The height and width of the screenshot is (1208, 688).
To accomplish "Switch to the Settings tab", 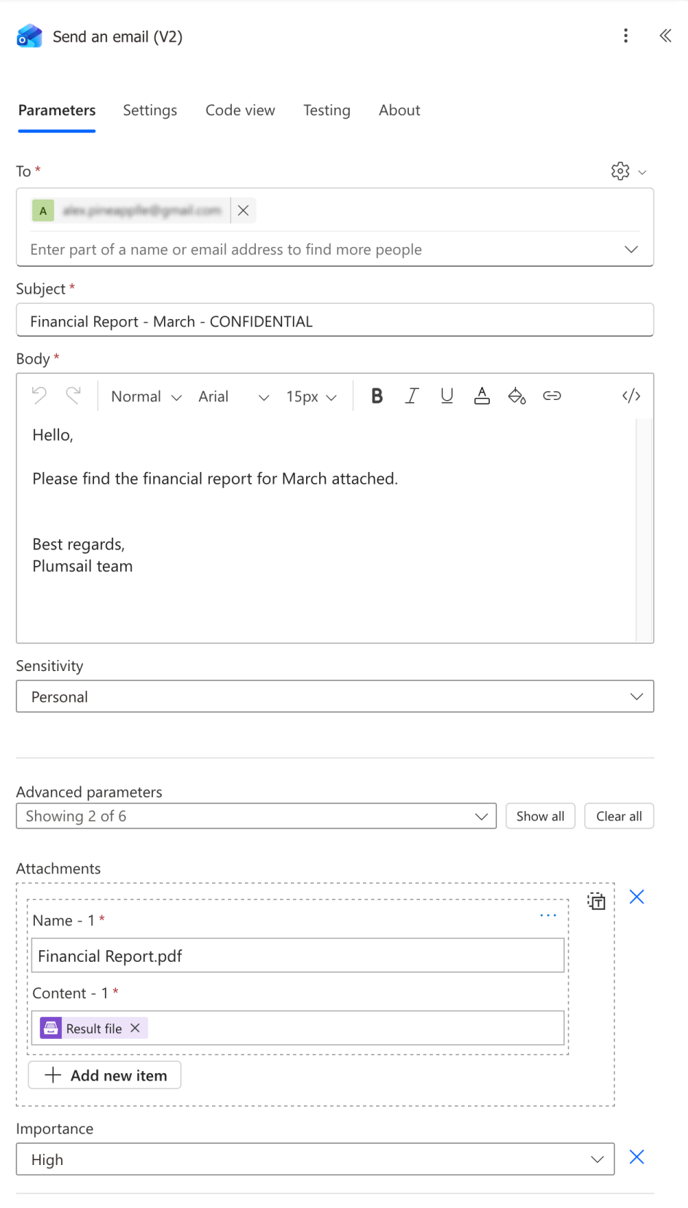I will click(x=150, y=110).
